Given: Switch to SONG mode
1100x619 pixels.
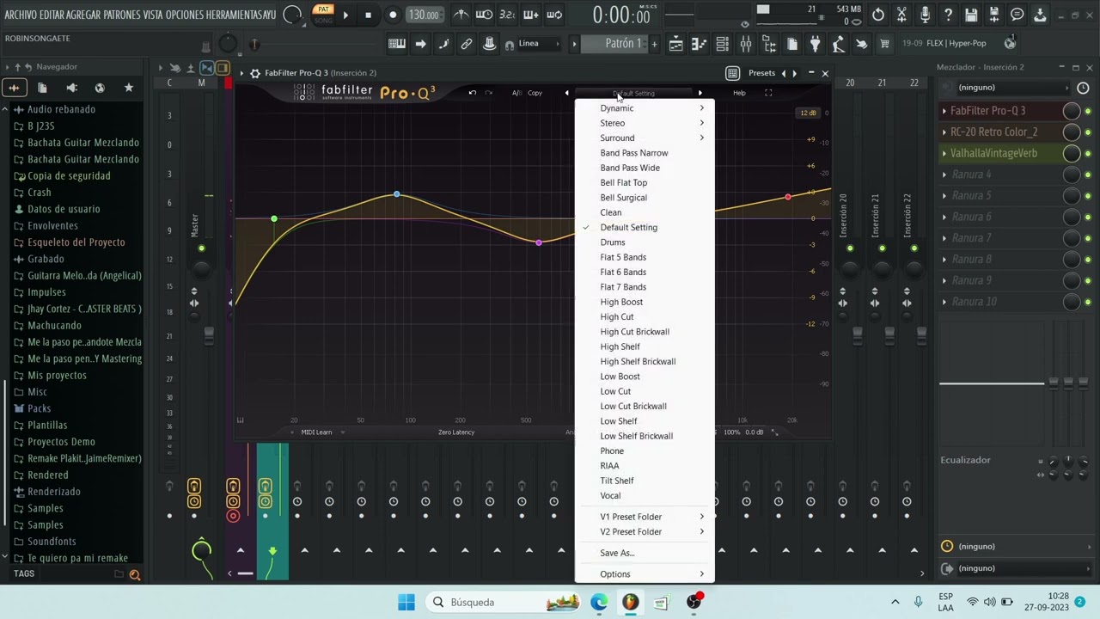Looking at the screenshot, I should 323,20.
